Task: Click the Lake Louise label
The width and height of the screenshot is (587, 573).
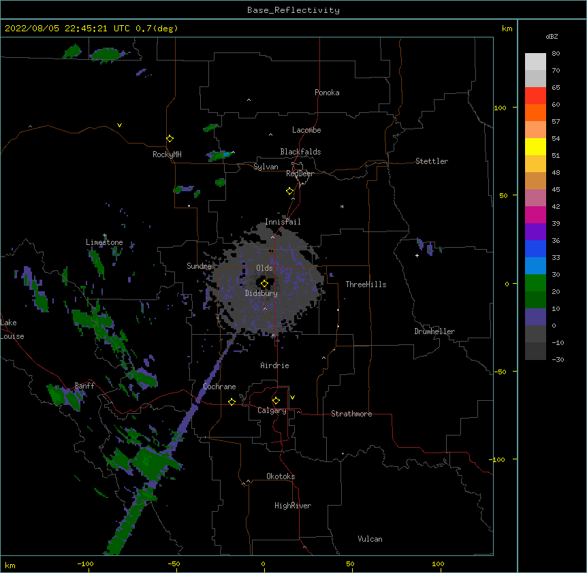Action: click(11, 329)
